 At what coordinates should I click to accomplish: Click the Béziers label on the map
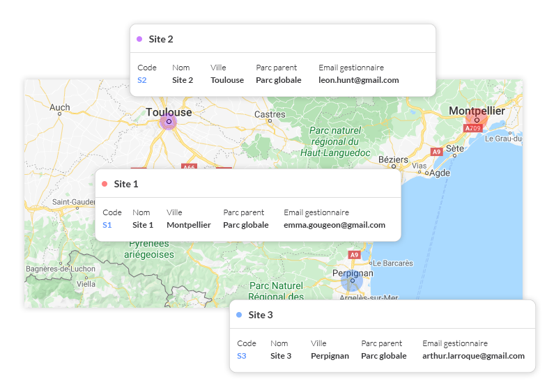point(393,159)
